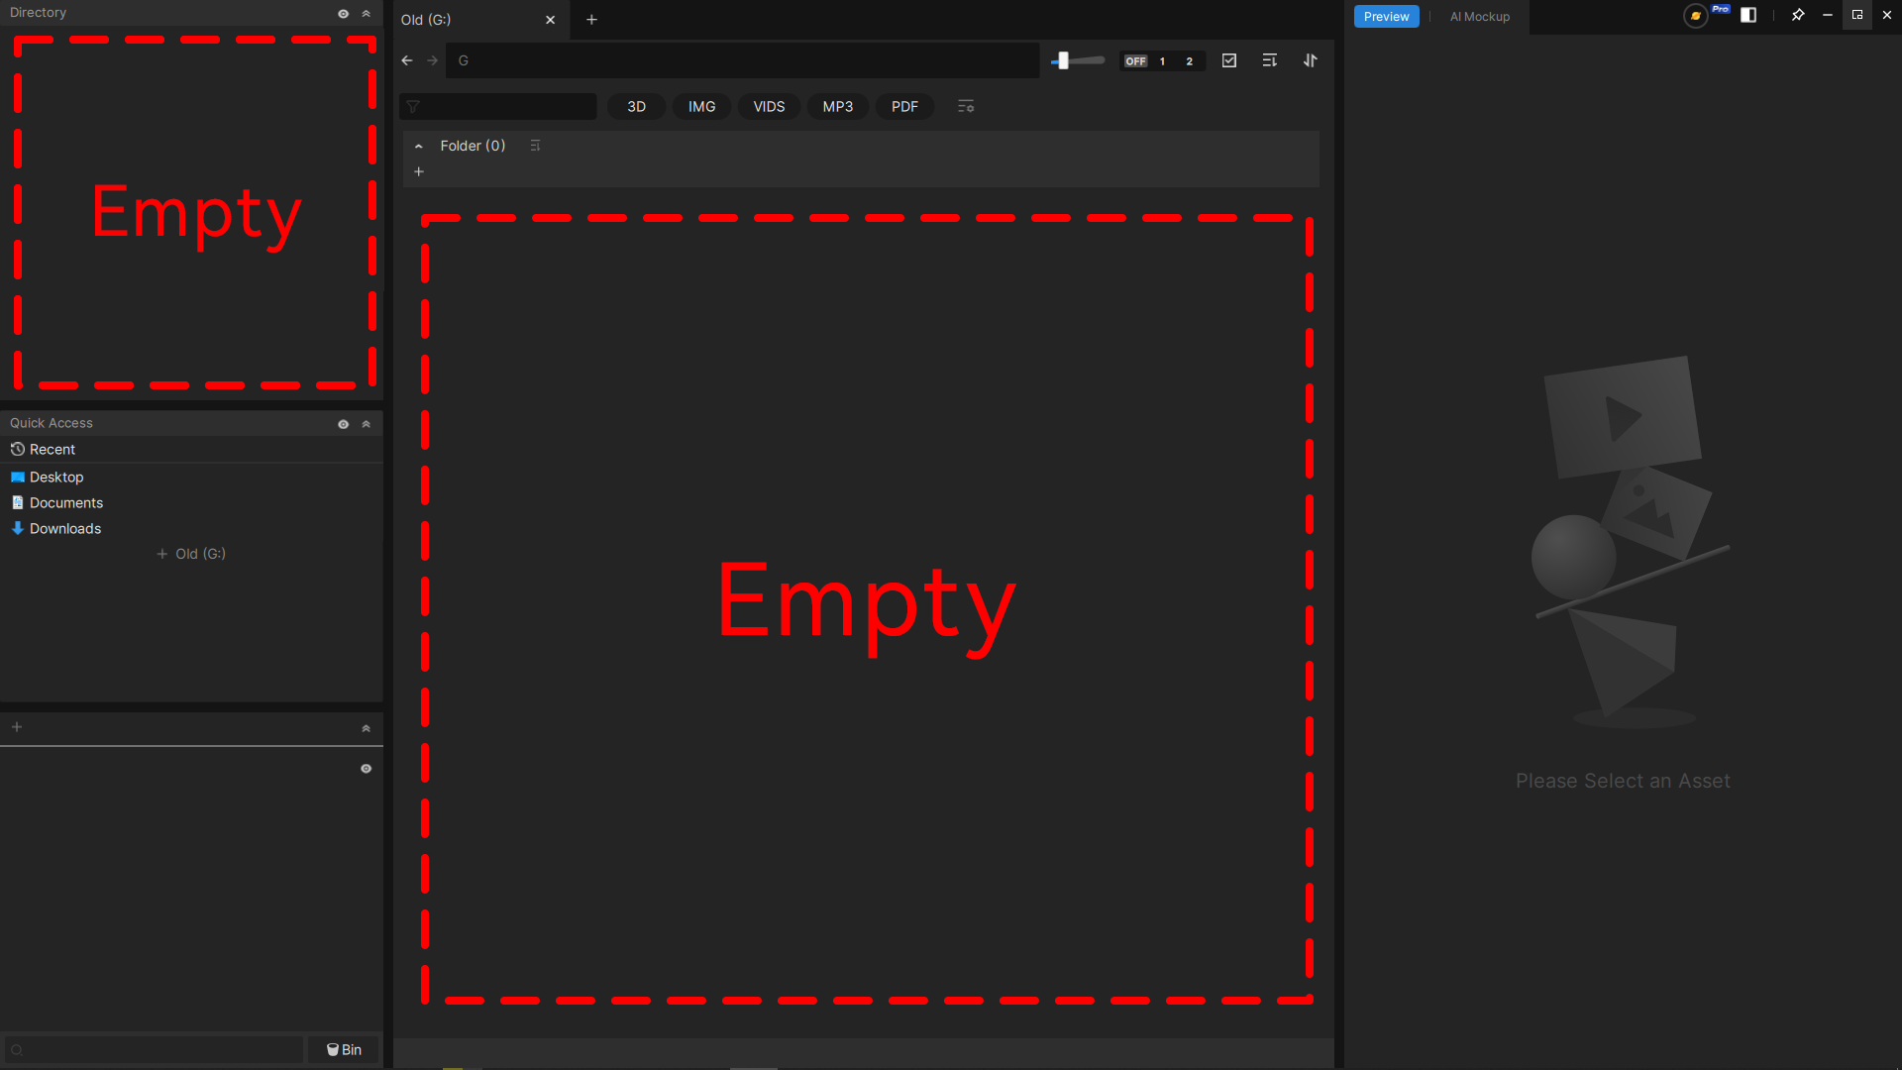Open sort options icon

(x=1270, y=60)
